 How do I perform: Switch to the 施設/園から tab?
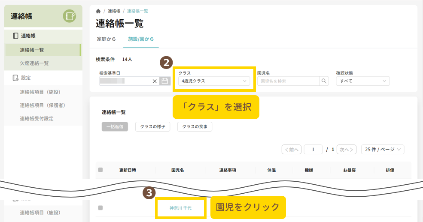(141, 39)
